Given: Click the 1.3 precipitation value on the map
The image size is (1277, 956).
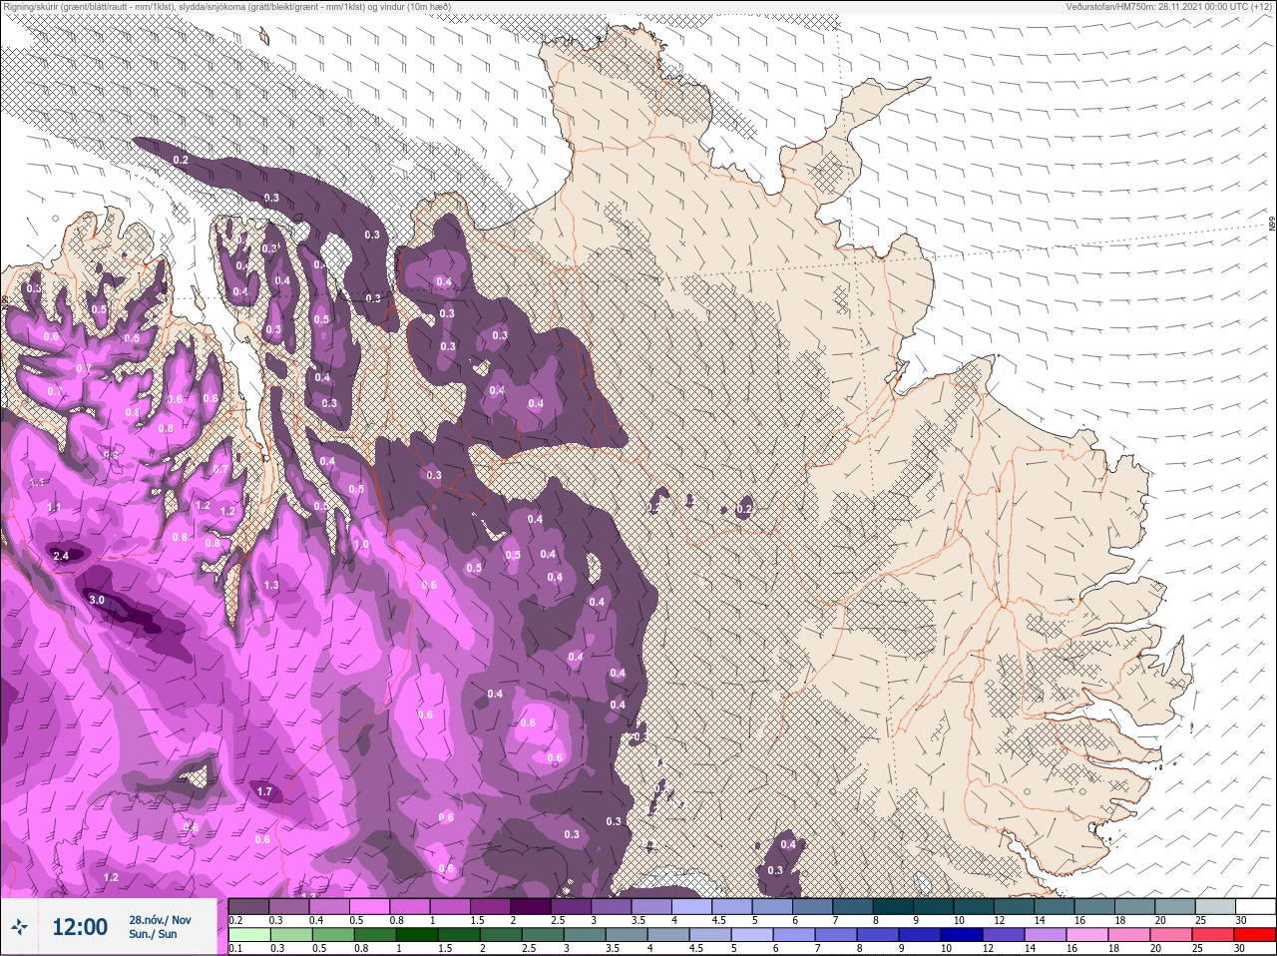Looking at the screenshot, I should tap(271, 585).
